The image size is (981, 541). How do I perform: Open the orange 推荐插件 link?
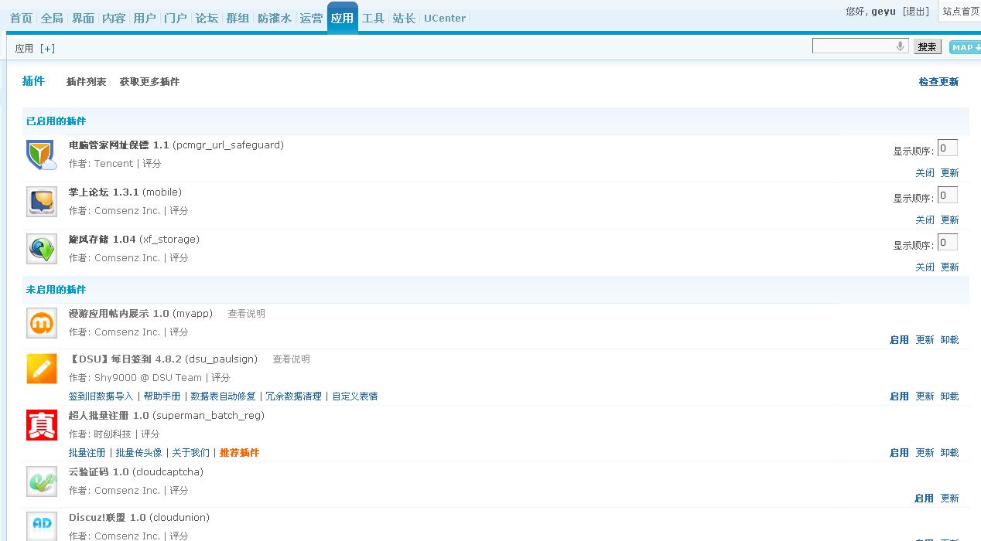pyautogui.click(x=239, y=453)
